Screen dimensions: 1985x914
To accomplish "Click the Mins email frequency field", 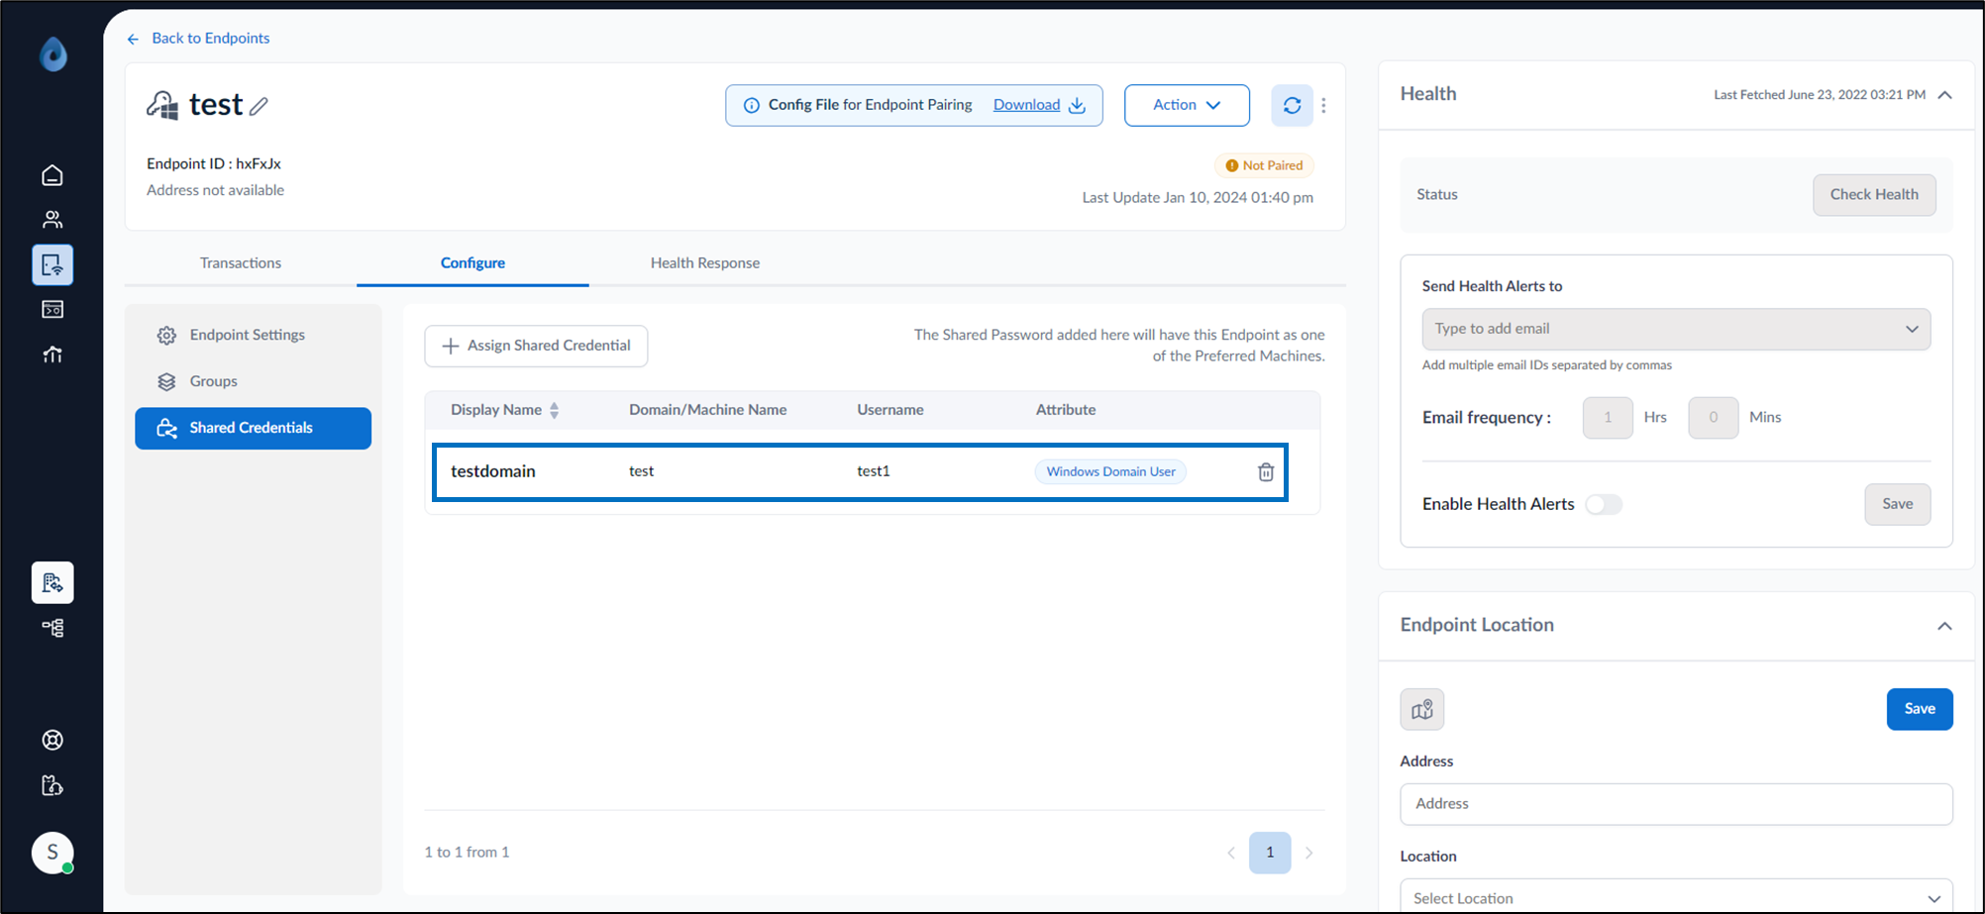I will tap(1713, 418).
